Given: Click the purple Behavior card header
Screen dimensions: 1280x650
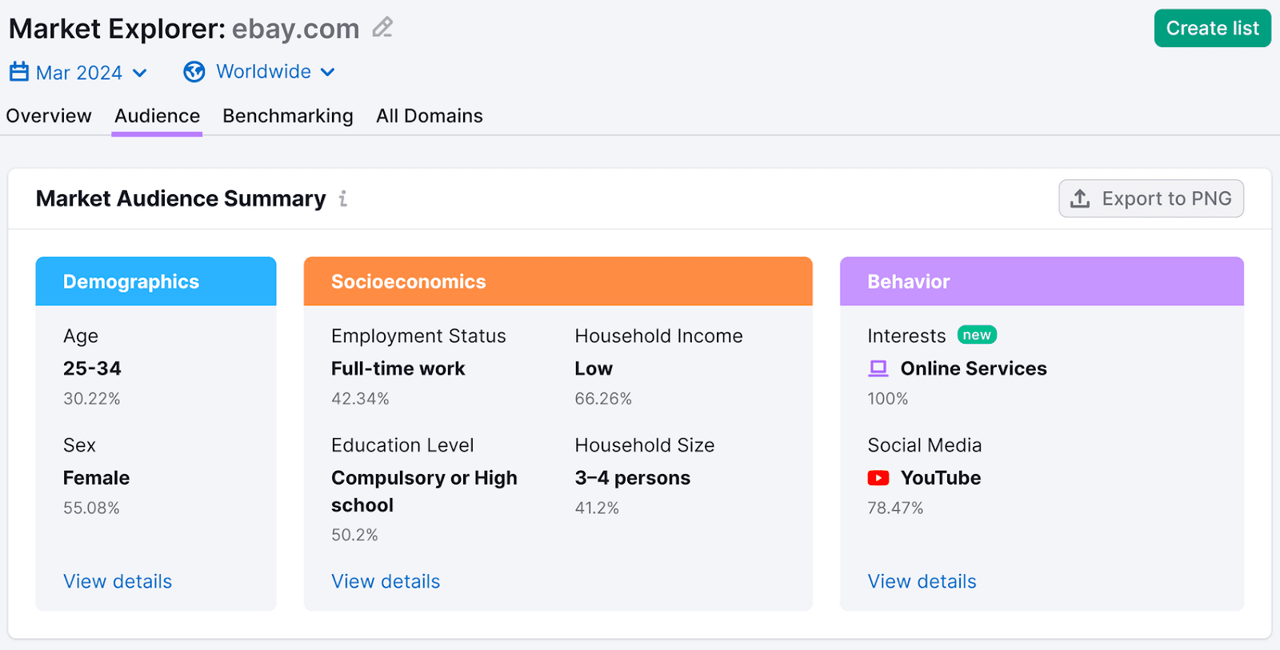Looking at the screenshot, I should (x=1041, y=281).
